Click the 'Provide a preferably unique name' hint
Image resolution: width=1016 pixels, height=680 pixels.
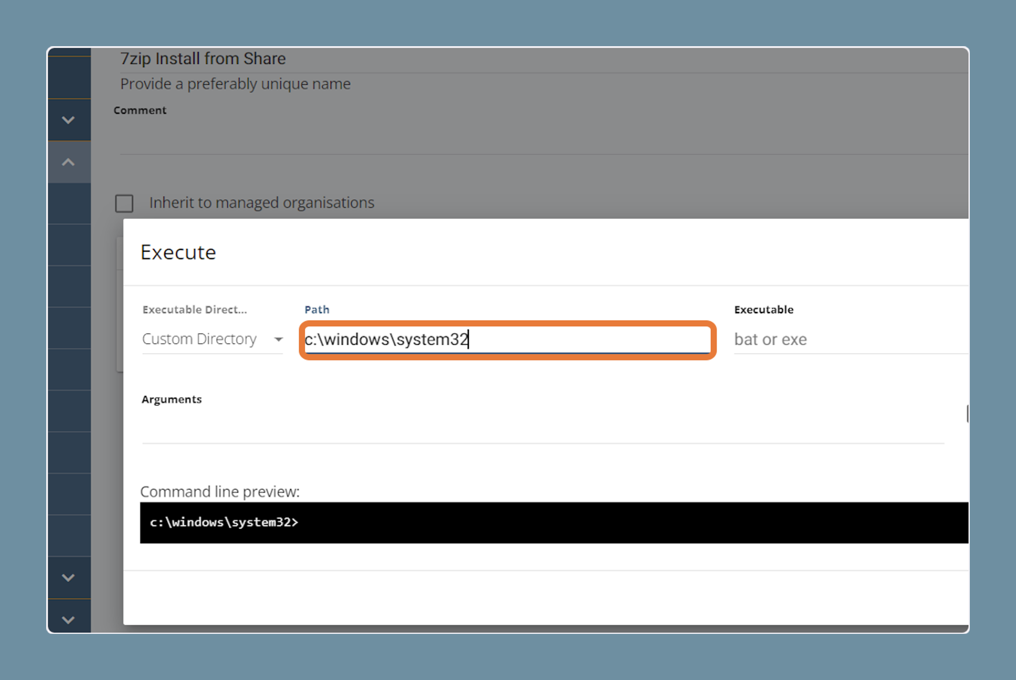(235, 84)
